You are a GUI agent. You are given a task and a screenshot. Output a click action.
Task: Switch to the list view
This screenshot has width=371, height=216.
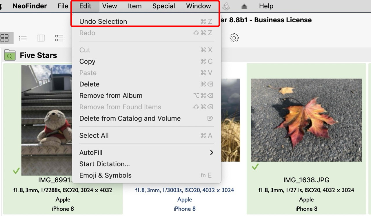pos(23,38)
